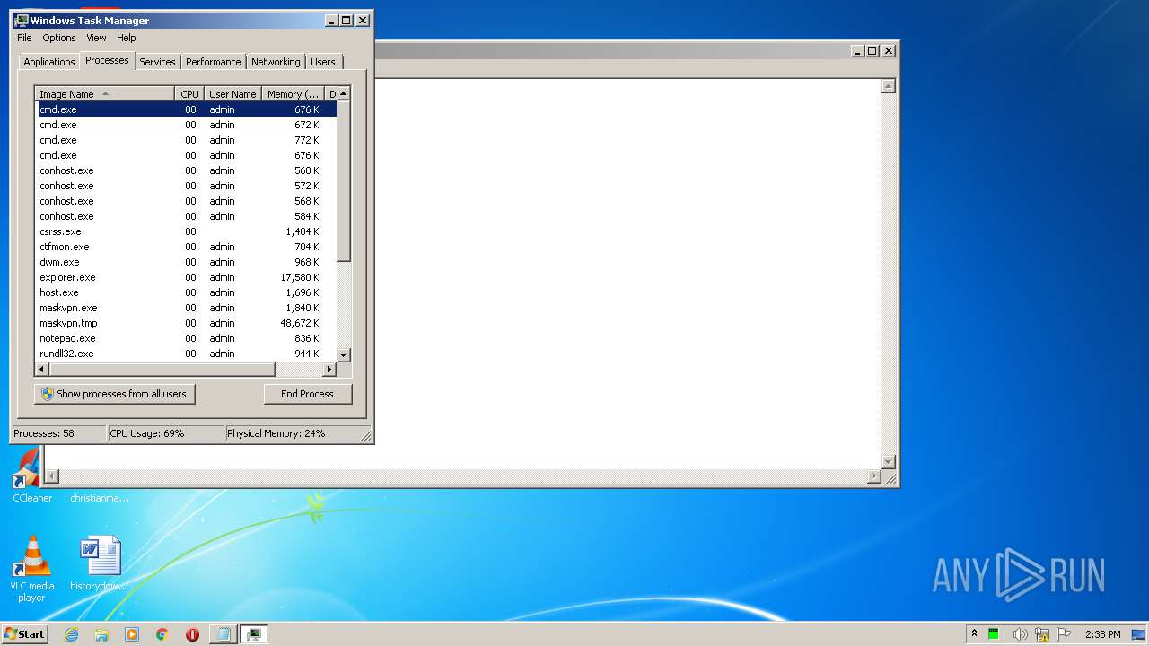The image size is (1149, 646).
Task: Launch Windows Media Player from taskbar
Action: (x=132, y=634)
